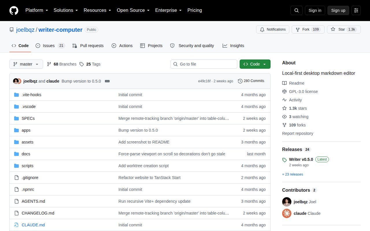Image resolution: width=370 pixels, height=231 pixels.
Task: Open the master branch selector dropdown
Action: pyautogui.click(x=26, y=64)
